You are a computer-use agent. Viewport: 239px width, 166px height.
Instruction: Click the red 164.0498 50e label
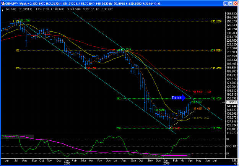pos(202,92)
